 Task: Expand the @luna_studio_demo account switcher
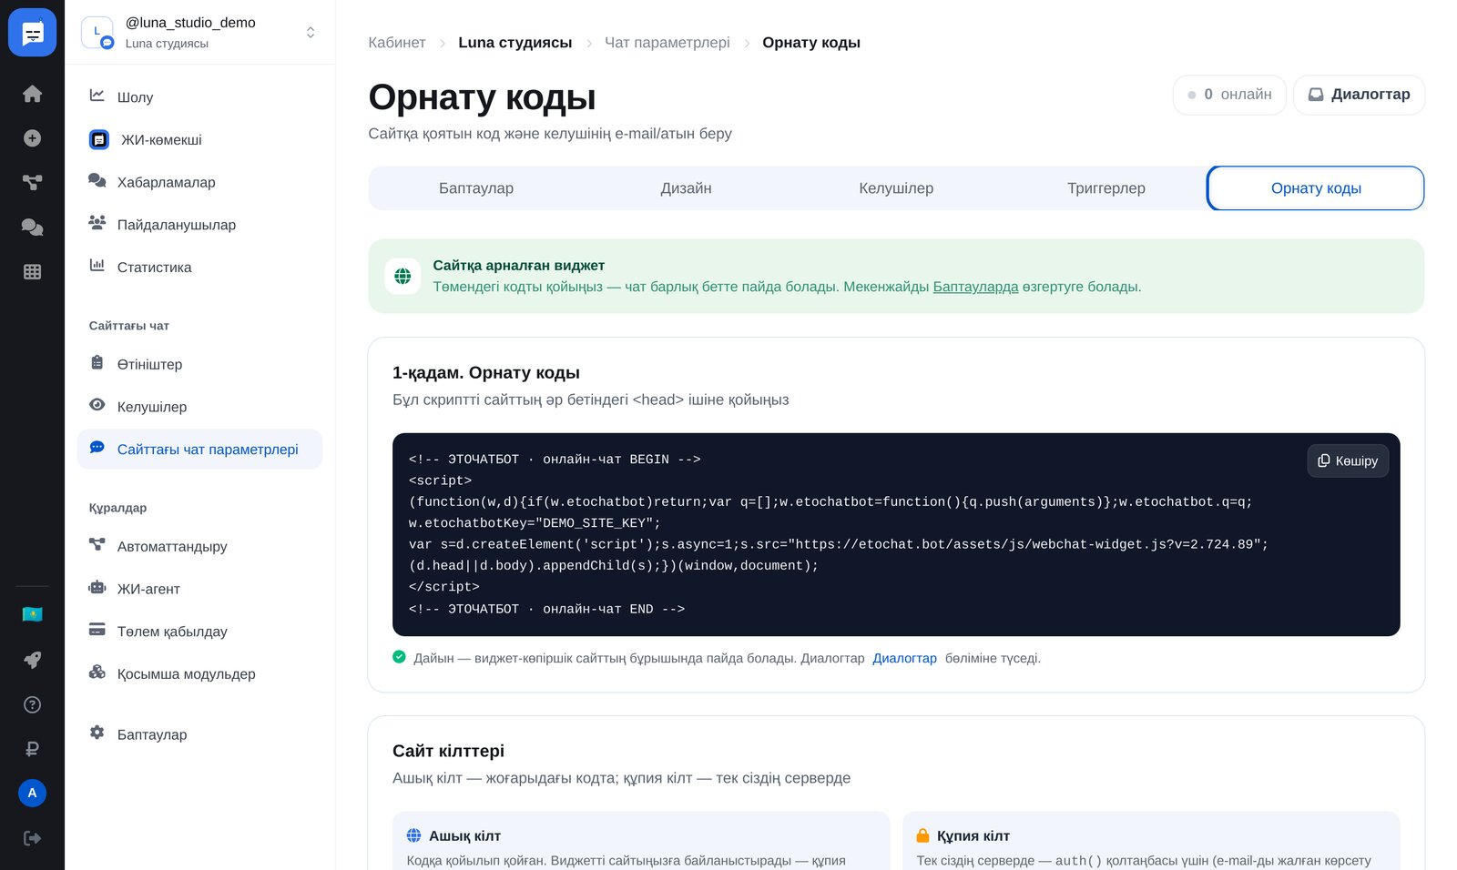click(x=200, y=32)
